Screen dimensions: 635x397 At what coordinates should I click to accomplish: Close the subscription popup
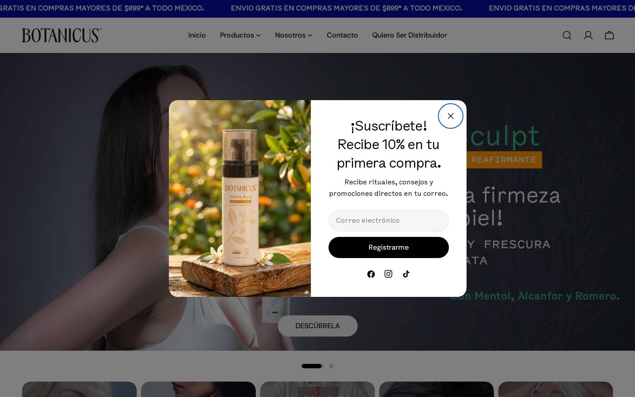point(450,116)
